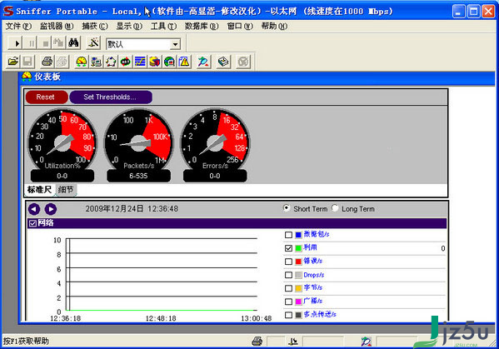The image size is (499, 349).
Task: Click the binoculars capture-view icon
Action: point(73,43)
